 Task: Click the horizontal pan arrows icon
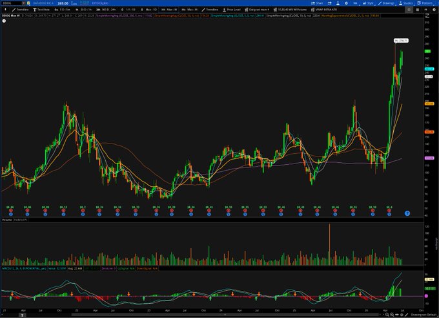(x=397, y=315)
